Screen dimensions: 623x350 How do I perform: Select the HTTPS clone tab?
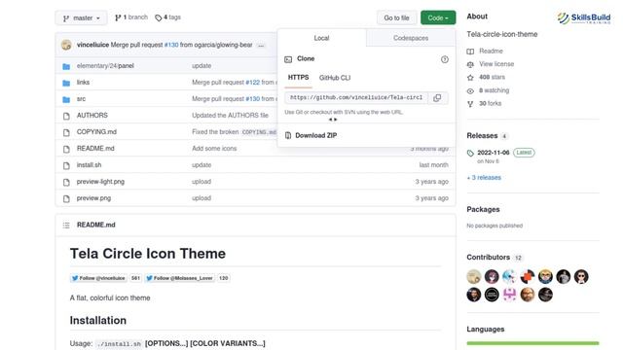(298, 78)
